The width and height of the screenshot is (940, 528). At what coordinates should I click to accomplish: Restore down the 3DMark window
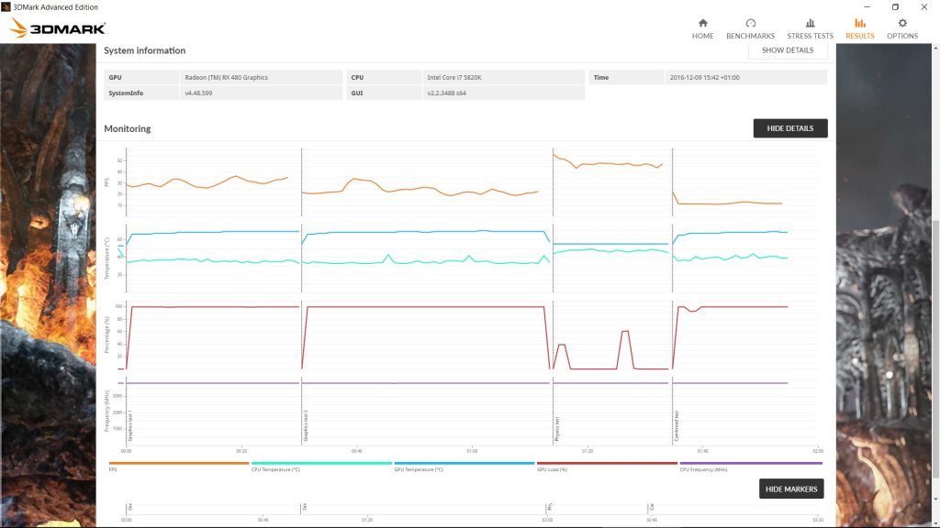895,6
